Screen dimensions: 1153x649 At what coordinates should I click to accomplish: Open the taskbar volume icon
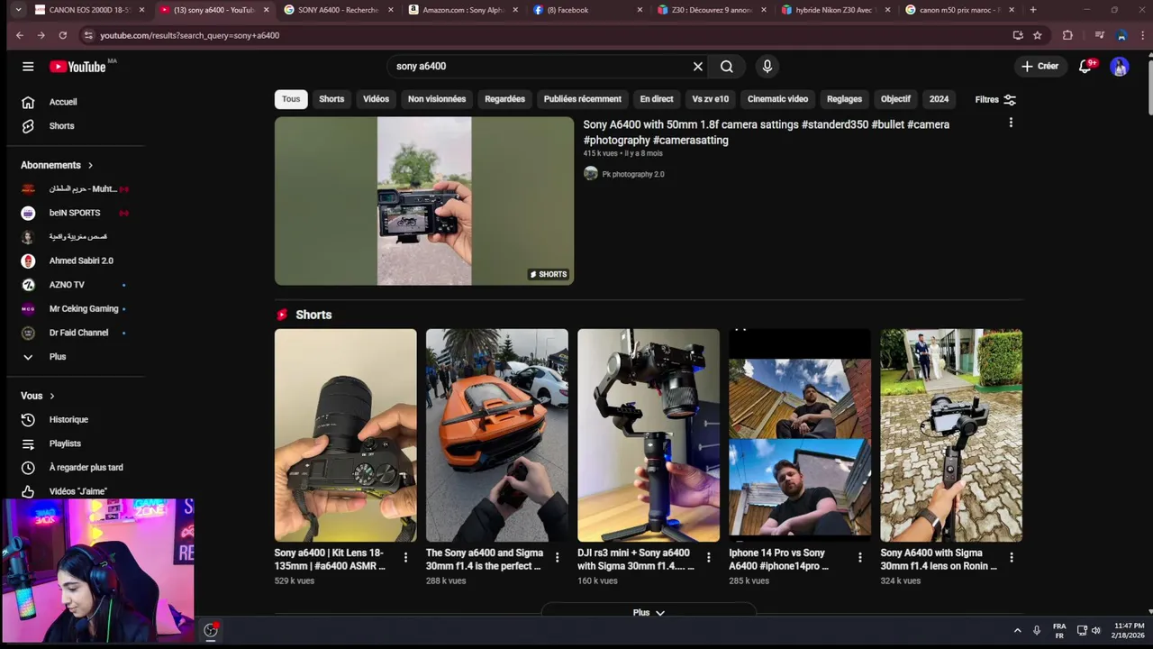[x=1096, y=630]
